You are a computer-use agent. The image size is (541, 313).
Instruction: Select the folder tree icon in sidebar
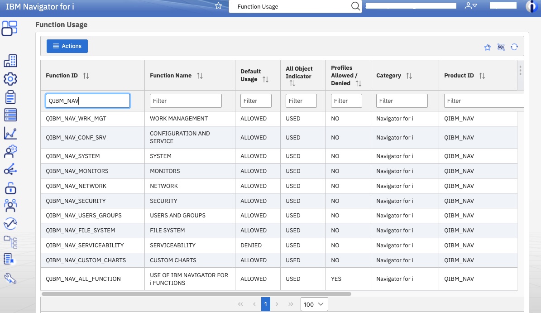tap(10, 242)
